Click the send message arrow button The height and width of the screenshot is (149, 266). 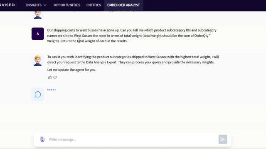(223, 139)
